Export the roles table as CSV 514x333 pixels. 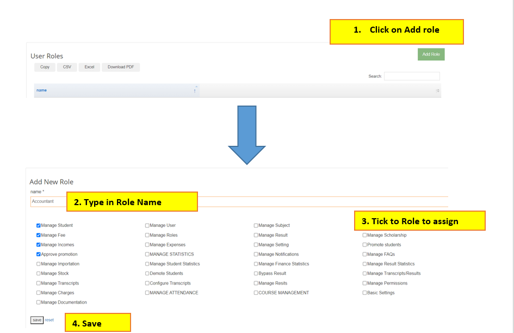click(x=67, y=67)
